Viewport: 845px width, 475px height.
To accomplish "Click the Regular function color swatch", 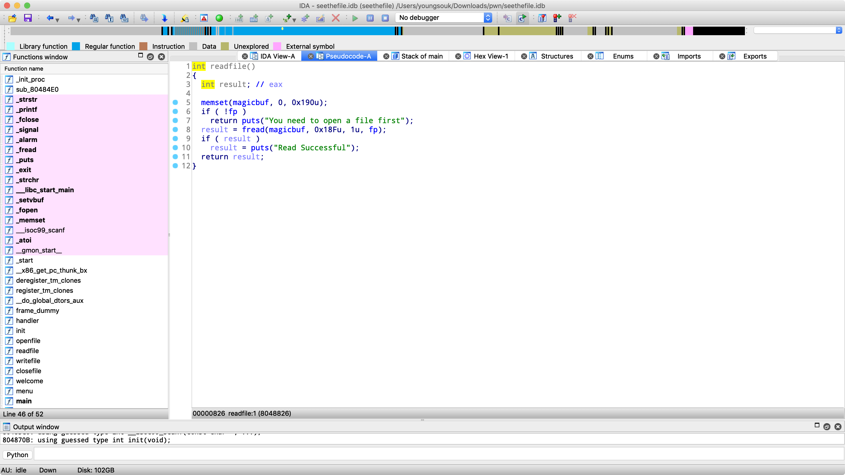I will (x=76, y=46).
